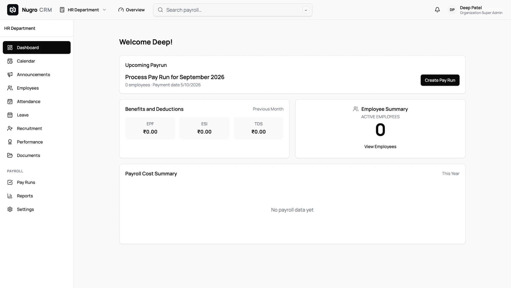The image size is (511, 288).
Task: Click the Previous Month label
Action: tap(268, 109)
